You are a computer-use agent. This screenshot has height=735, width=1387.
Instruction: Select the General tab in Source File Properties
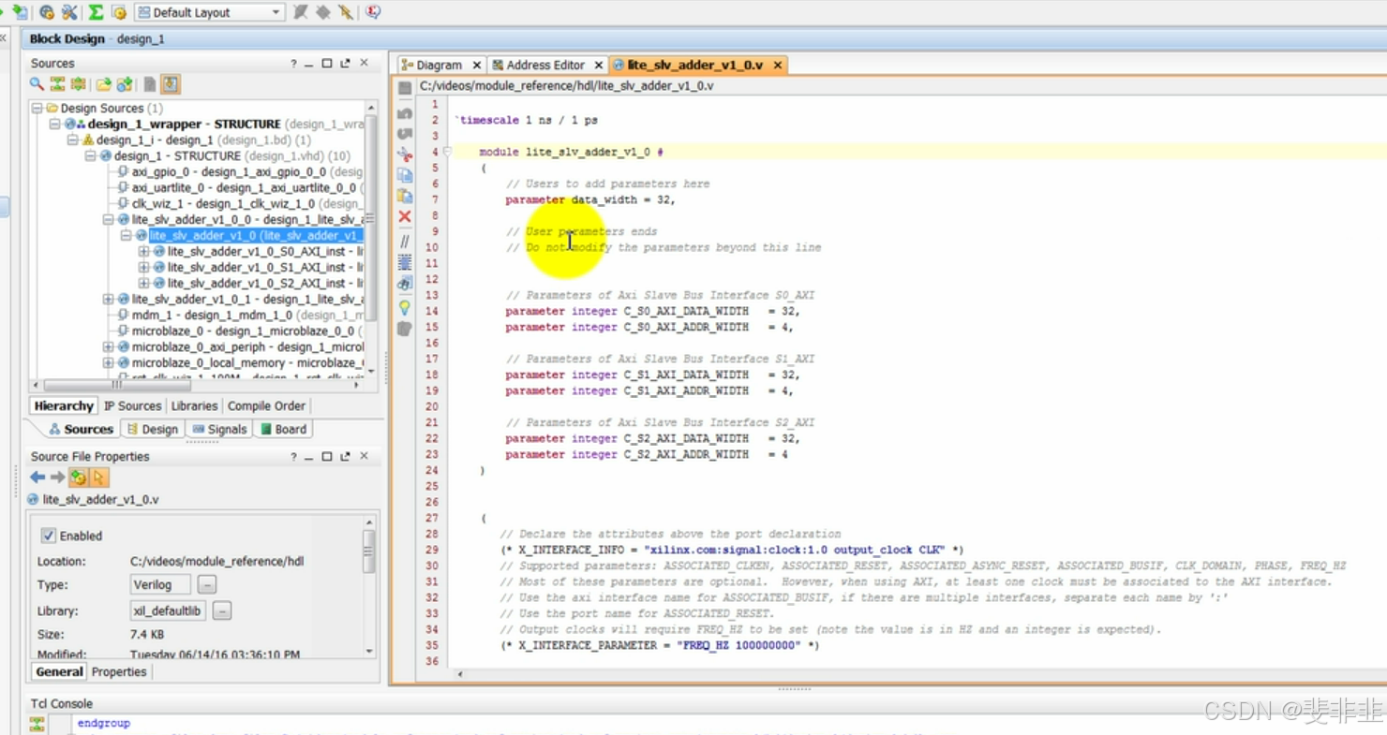pos(59,671)
